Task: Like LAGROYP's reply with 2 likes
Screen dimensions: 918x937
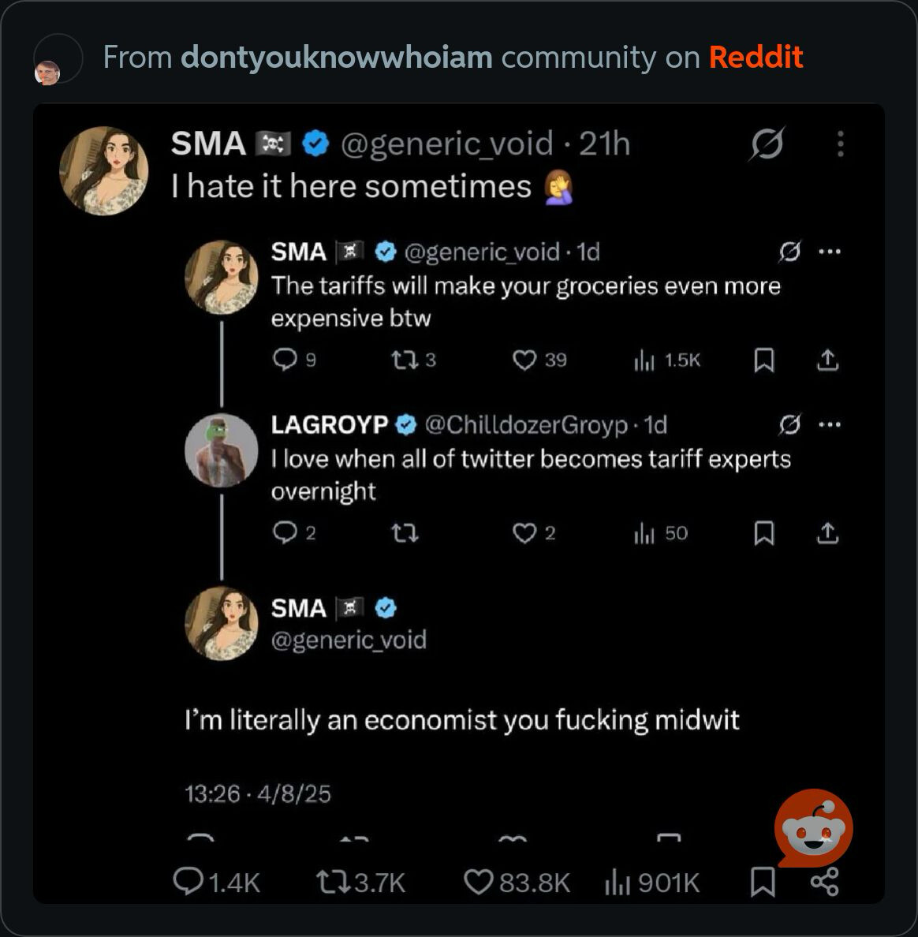Action: [524, 534]
